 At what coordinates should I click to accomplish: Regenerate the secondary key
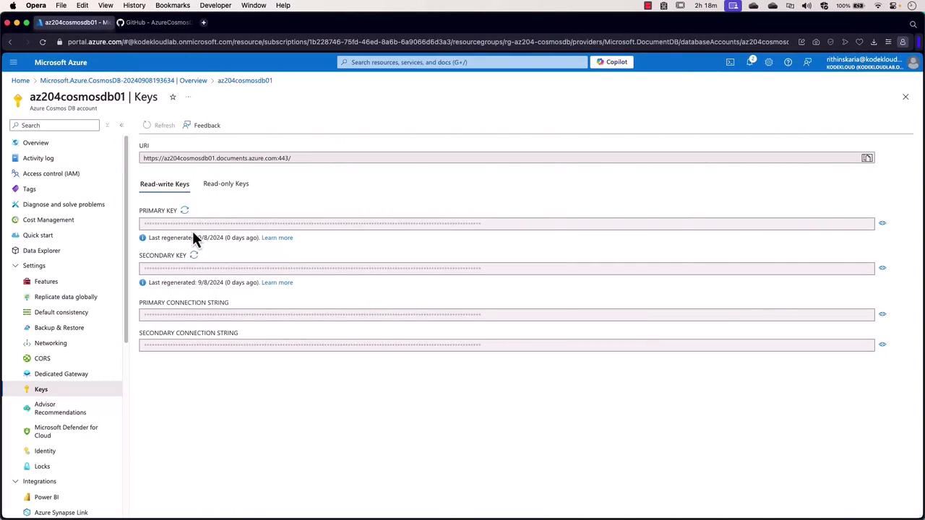point(194,255)
